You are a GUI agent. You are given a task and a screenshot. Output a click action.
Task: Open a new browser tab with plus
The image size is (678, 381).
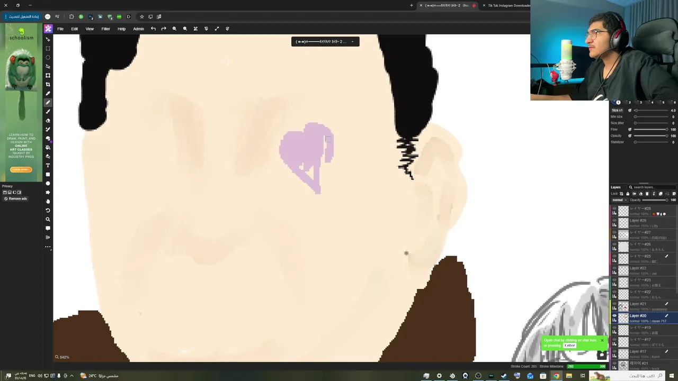412,5
